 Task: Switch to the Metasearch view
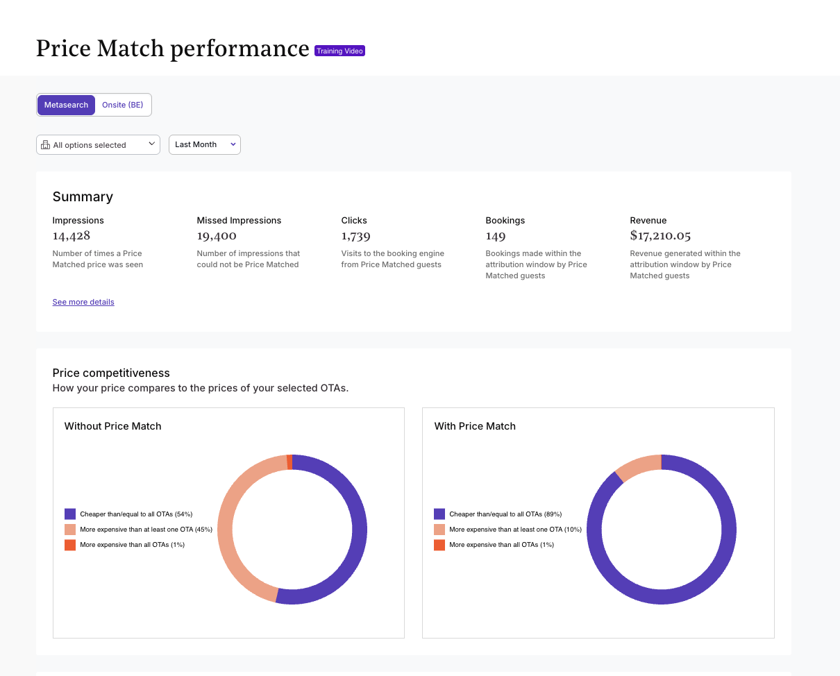(66, 105)
